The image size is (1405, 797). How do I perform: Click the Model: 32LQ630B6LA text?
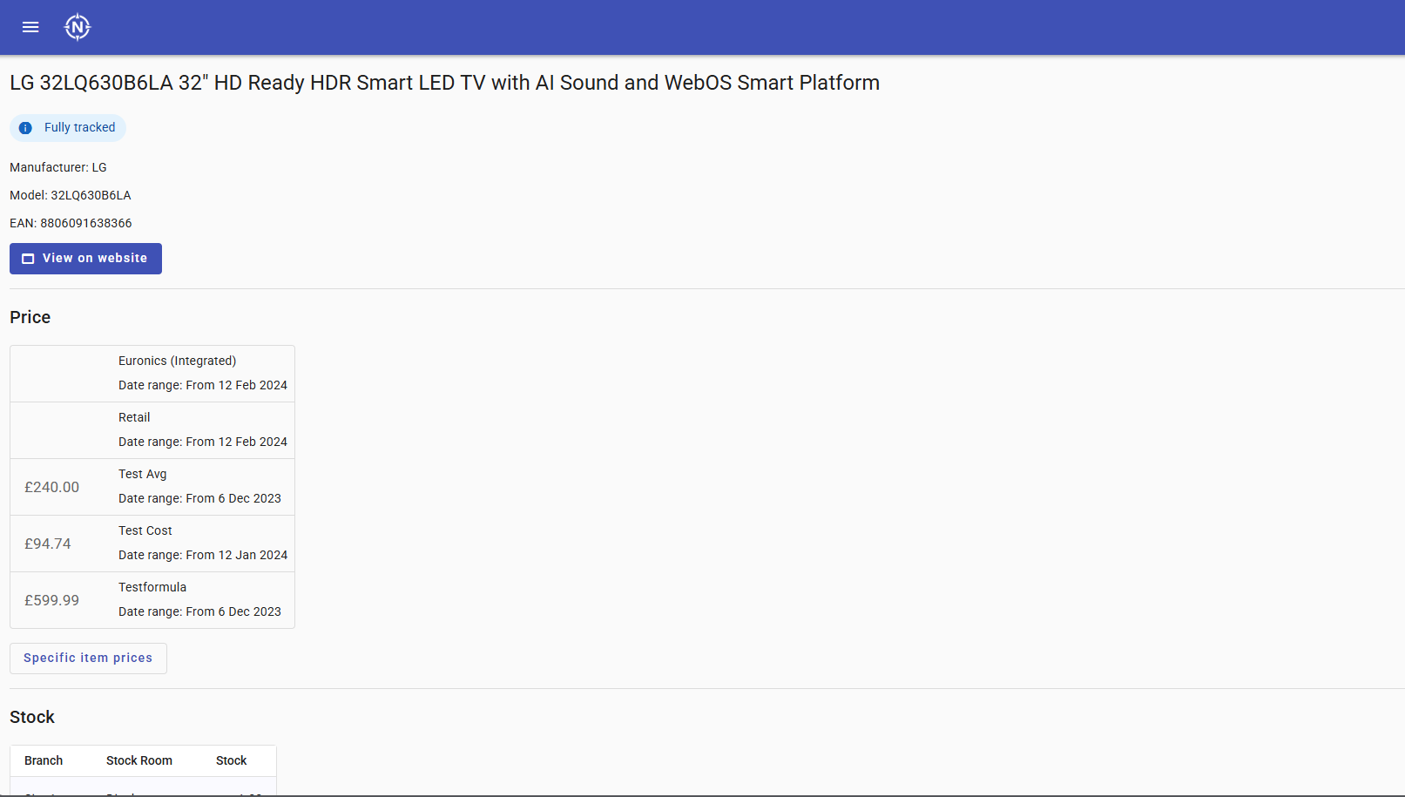pyautogui.click(x=71, y=195)
